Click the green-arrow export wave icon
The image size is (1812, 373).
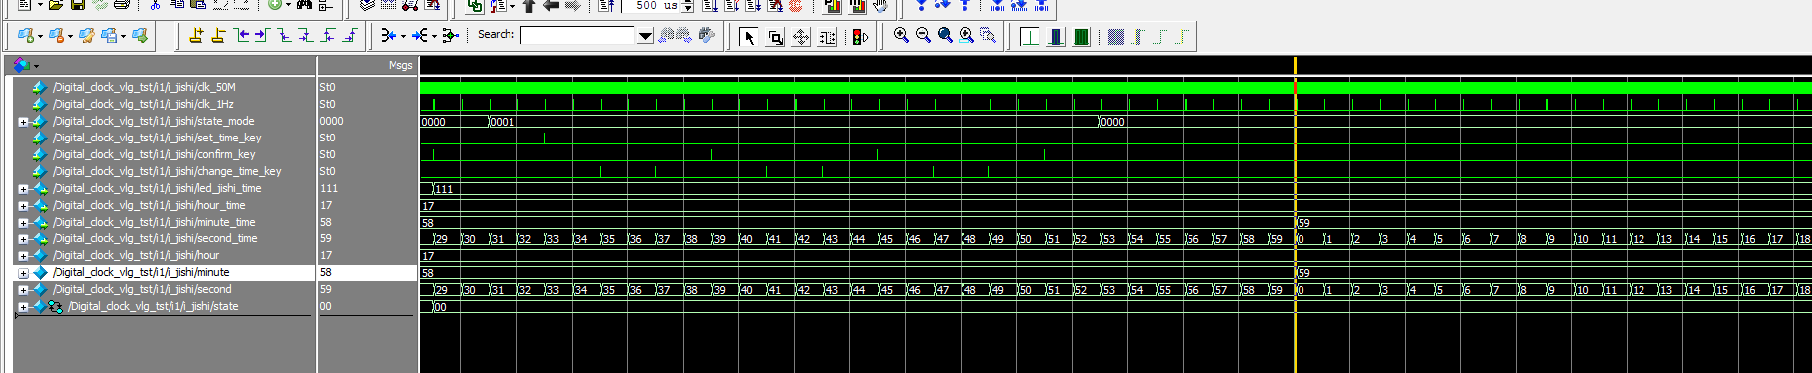pyautogui.click(x=140, y=36)
